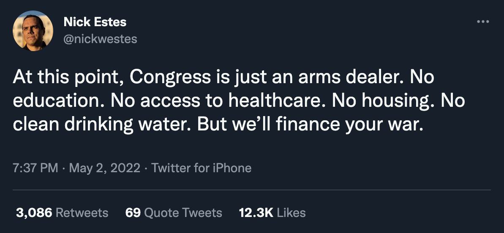Click the 3,086 retweet count number

(34, 213)
